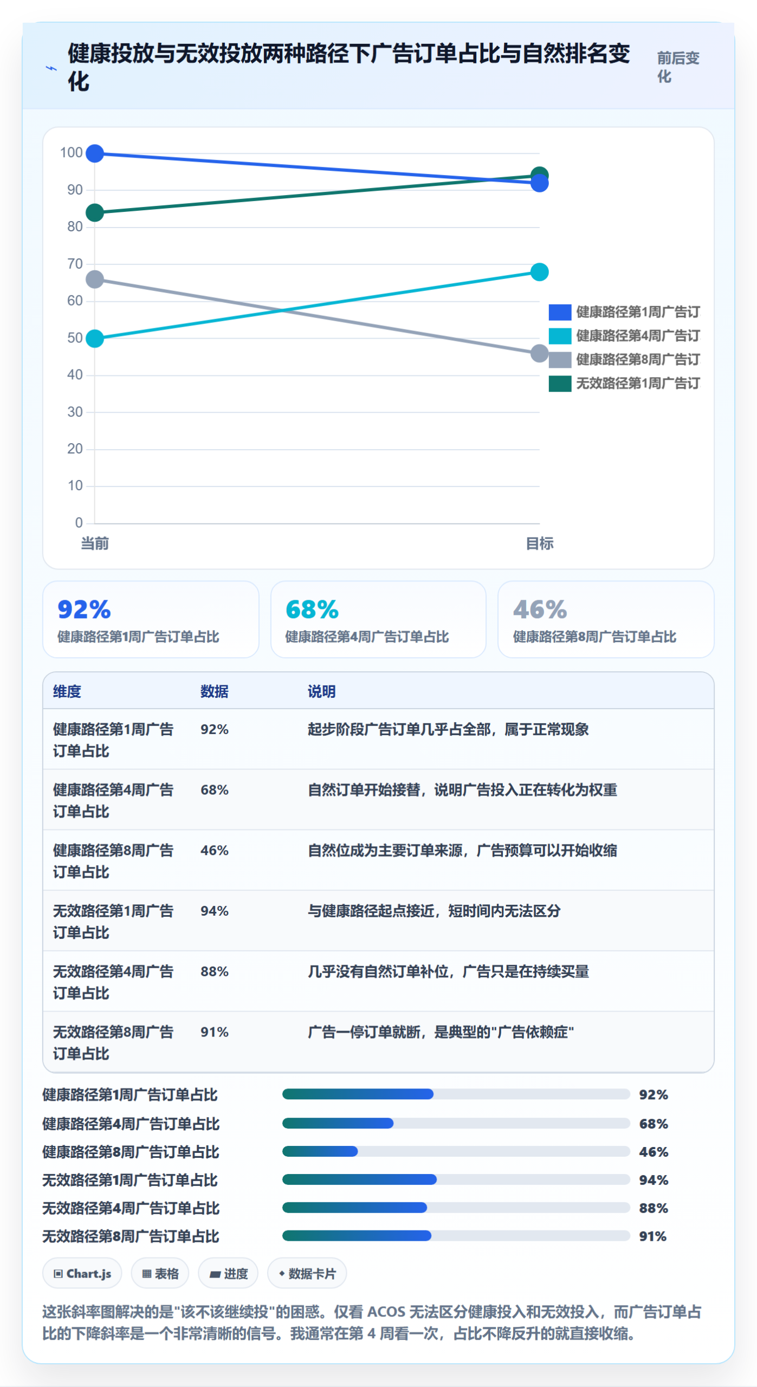Toggle the gray 健康路径第8周 legend entry
The image size is (757, 1387).
[624, 360]
